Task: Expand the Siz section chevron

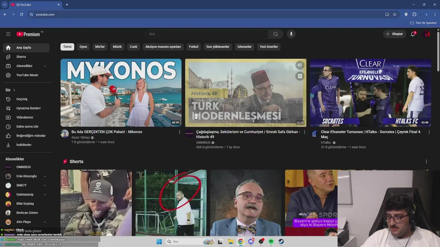Action: point(14,90)
